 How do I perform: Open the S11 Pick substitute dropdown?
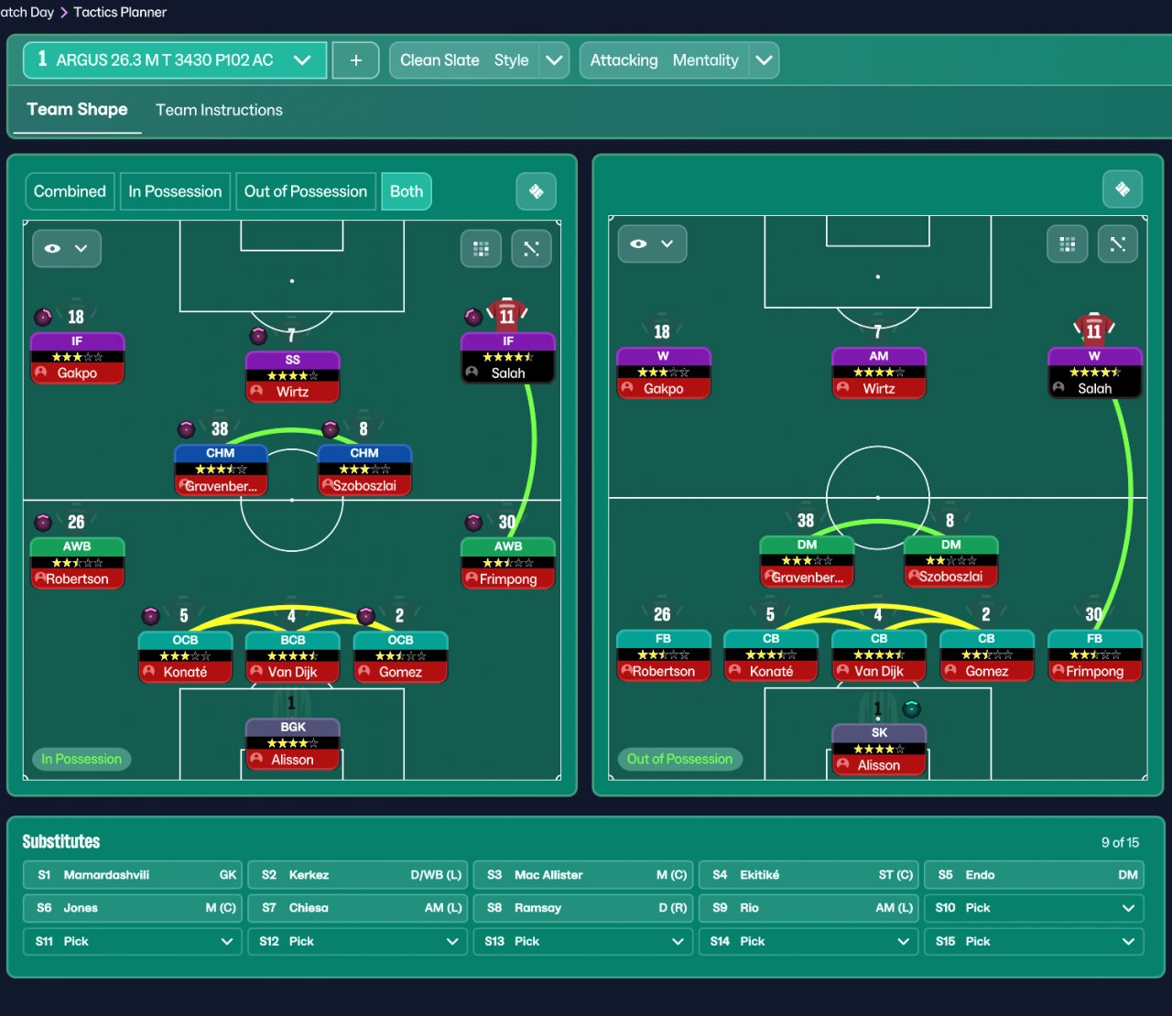click(x=133, y=941)
